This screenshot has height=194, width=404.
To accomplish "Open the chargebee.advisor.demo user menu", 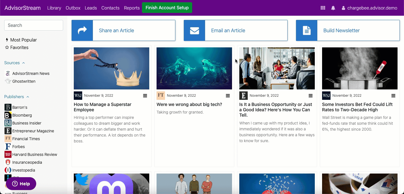I will (369, 8).
